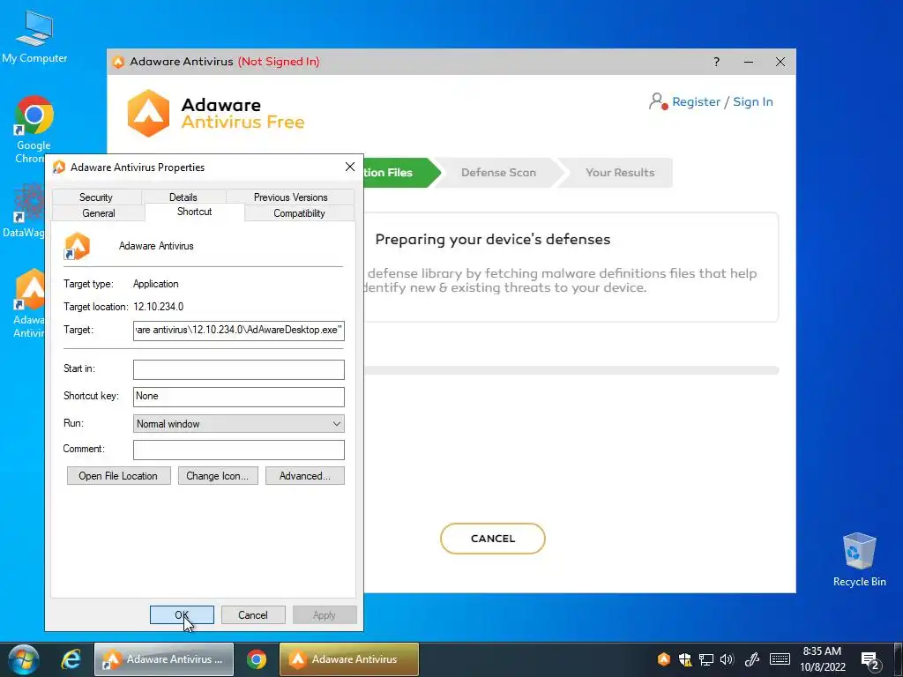Viewport: 903px width, 677px height.
Task: Click the Adaware Antivirus app taskbar button
Action: 349,659
